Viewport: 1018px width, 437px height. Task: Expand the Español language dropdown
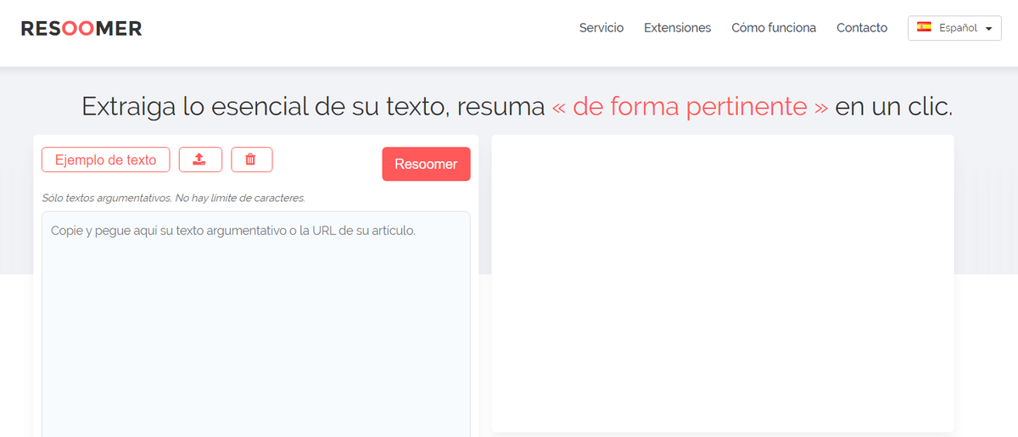pyautogui.click(x=954, y=28)
